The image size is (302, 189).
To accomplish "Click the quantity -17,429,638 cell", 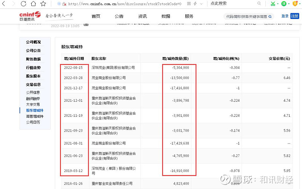I will pos(180,143).
